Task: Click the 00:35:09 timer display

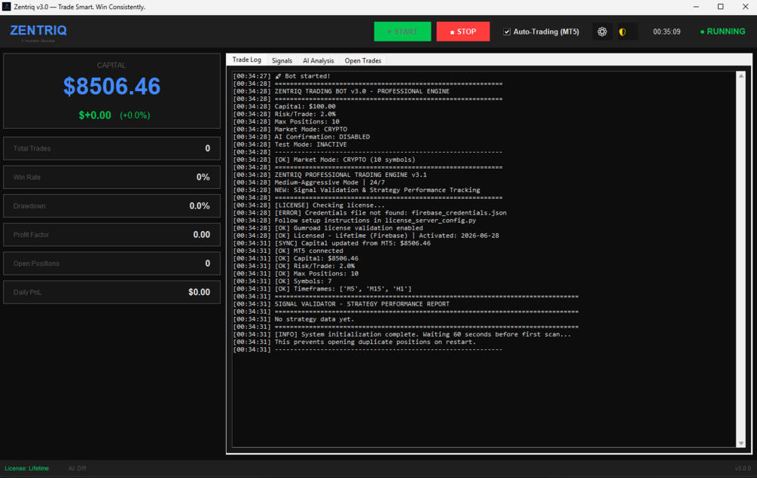Action: [x=667, y=32]
